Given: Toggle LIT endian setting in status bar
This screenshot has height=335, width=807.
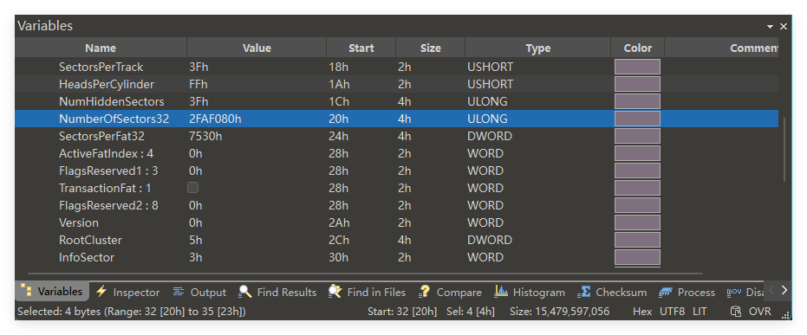Looking at the screenshot, I should [700, 312].
